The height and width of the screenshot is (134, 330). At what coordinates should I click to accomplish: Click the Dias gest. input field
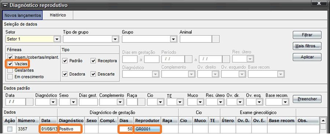[x=88, y=102]
